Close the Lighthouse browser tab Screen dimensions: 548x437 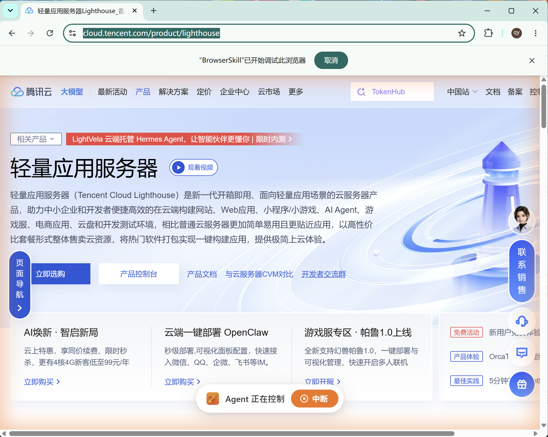point(135,11)
